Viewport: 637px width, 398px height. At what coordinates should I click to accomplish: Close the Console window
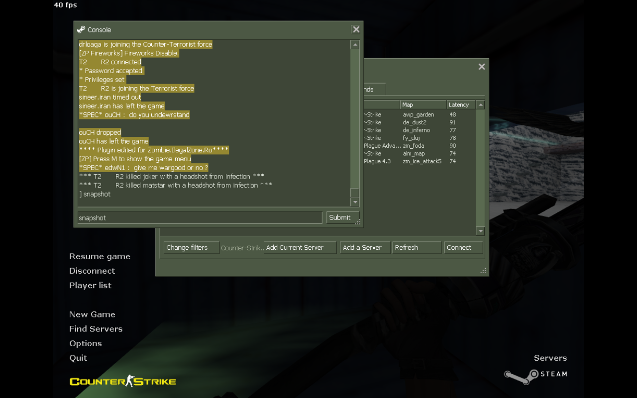356,29
